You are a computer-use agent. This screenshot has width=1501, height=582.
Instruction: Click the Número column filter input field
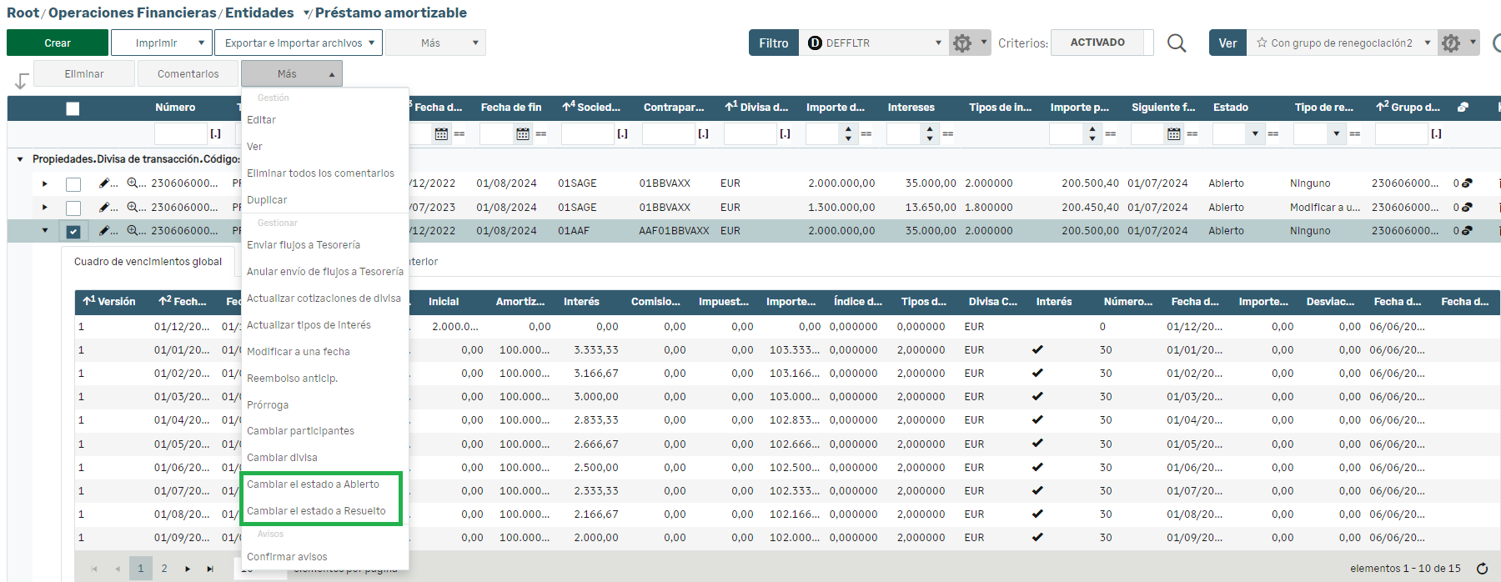click(x=180, y=133)
